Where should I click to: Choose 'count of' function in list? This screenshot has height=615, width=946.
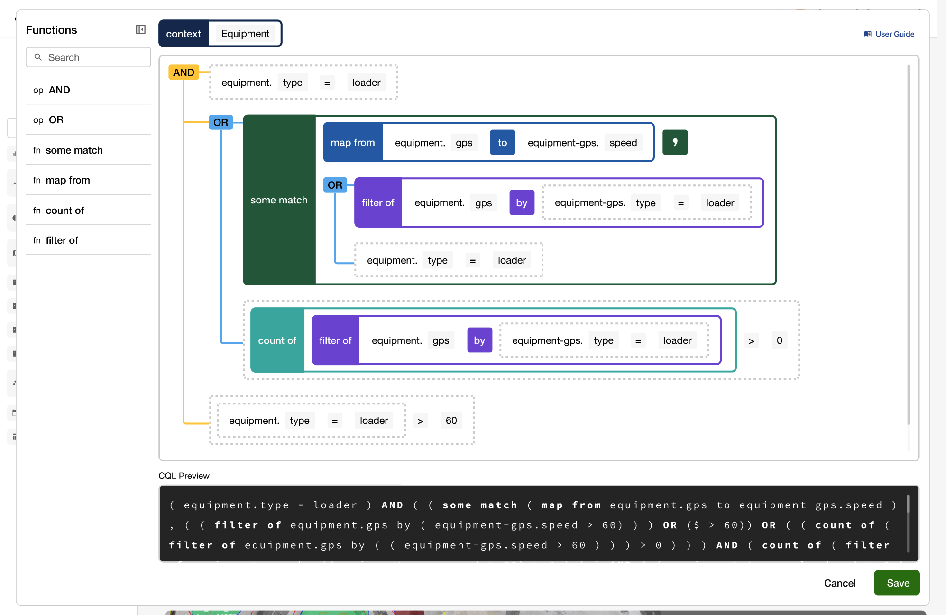(64, 211)
